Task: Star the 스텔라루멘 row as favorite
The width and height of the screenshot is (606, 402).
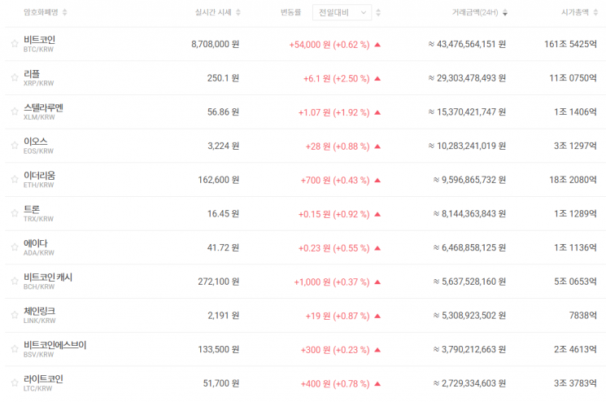Action: coord(15,111)
